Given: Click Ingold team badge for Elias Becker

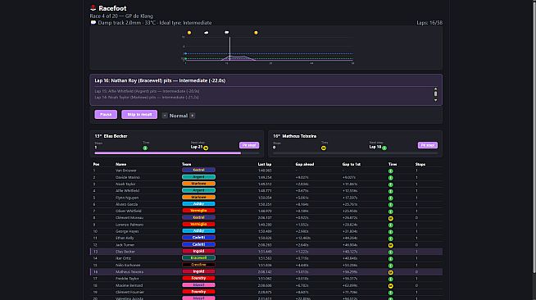Looking at the screenshot, I should [198, 251].
